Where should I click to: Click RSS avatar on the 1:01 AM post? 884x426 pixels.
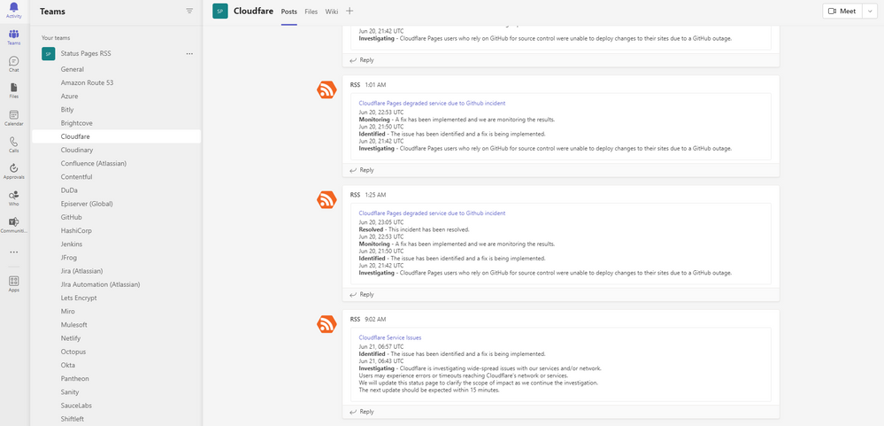pos(327,89)
